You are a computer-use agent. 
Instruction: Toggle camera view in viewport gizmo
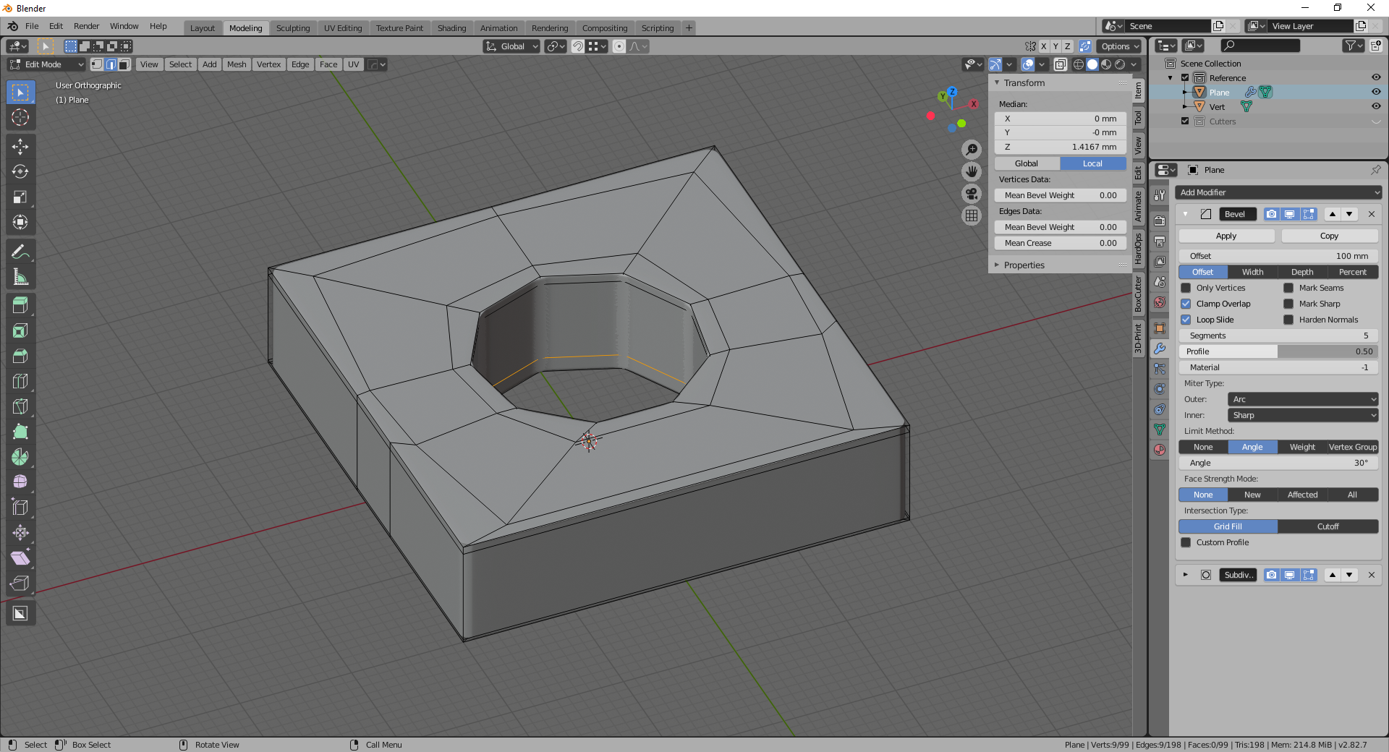click(x=972, y=194)
